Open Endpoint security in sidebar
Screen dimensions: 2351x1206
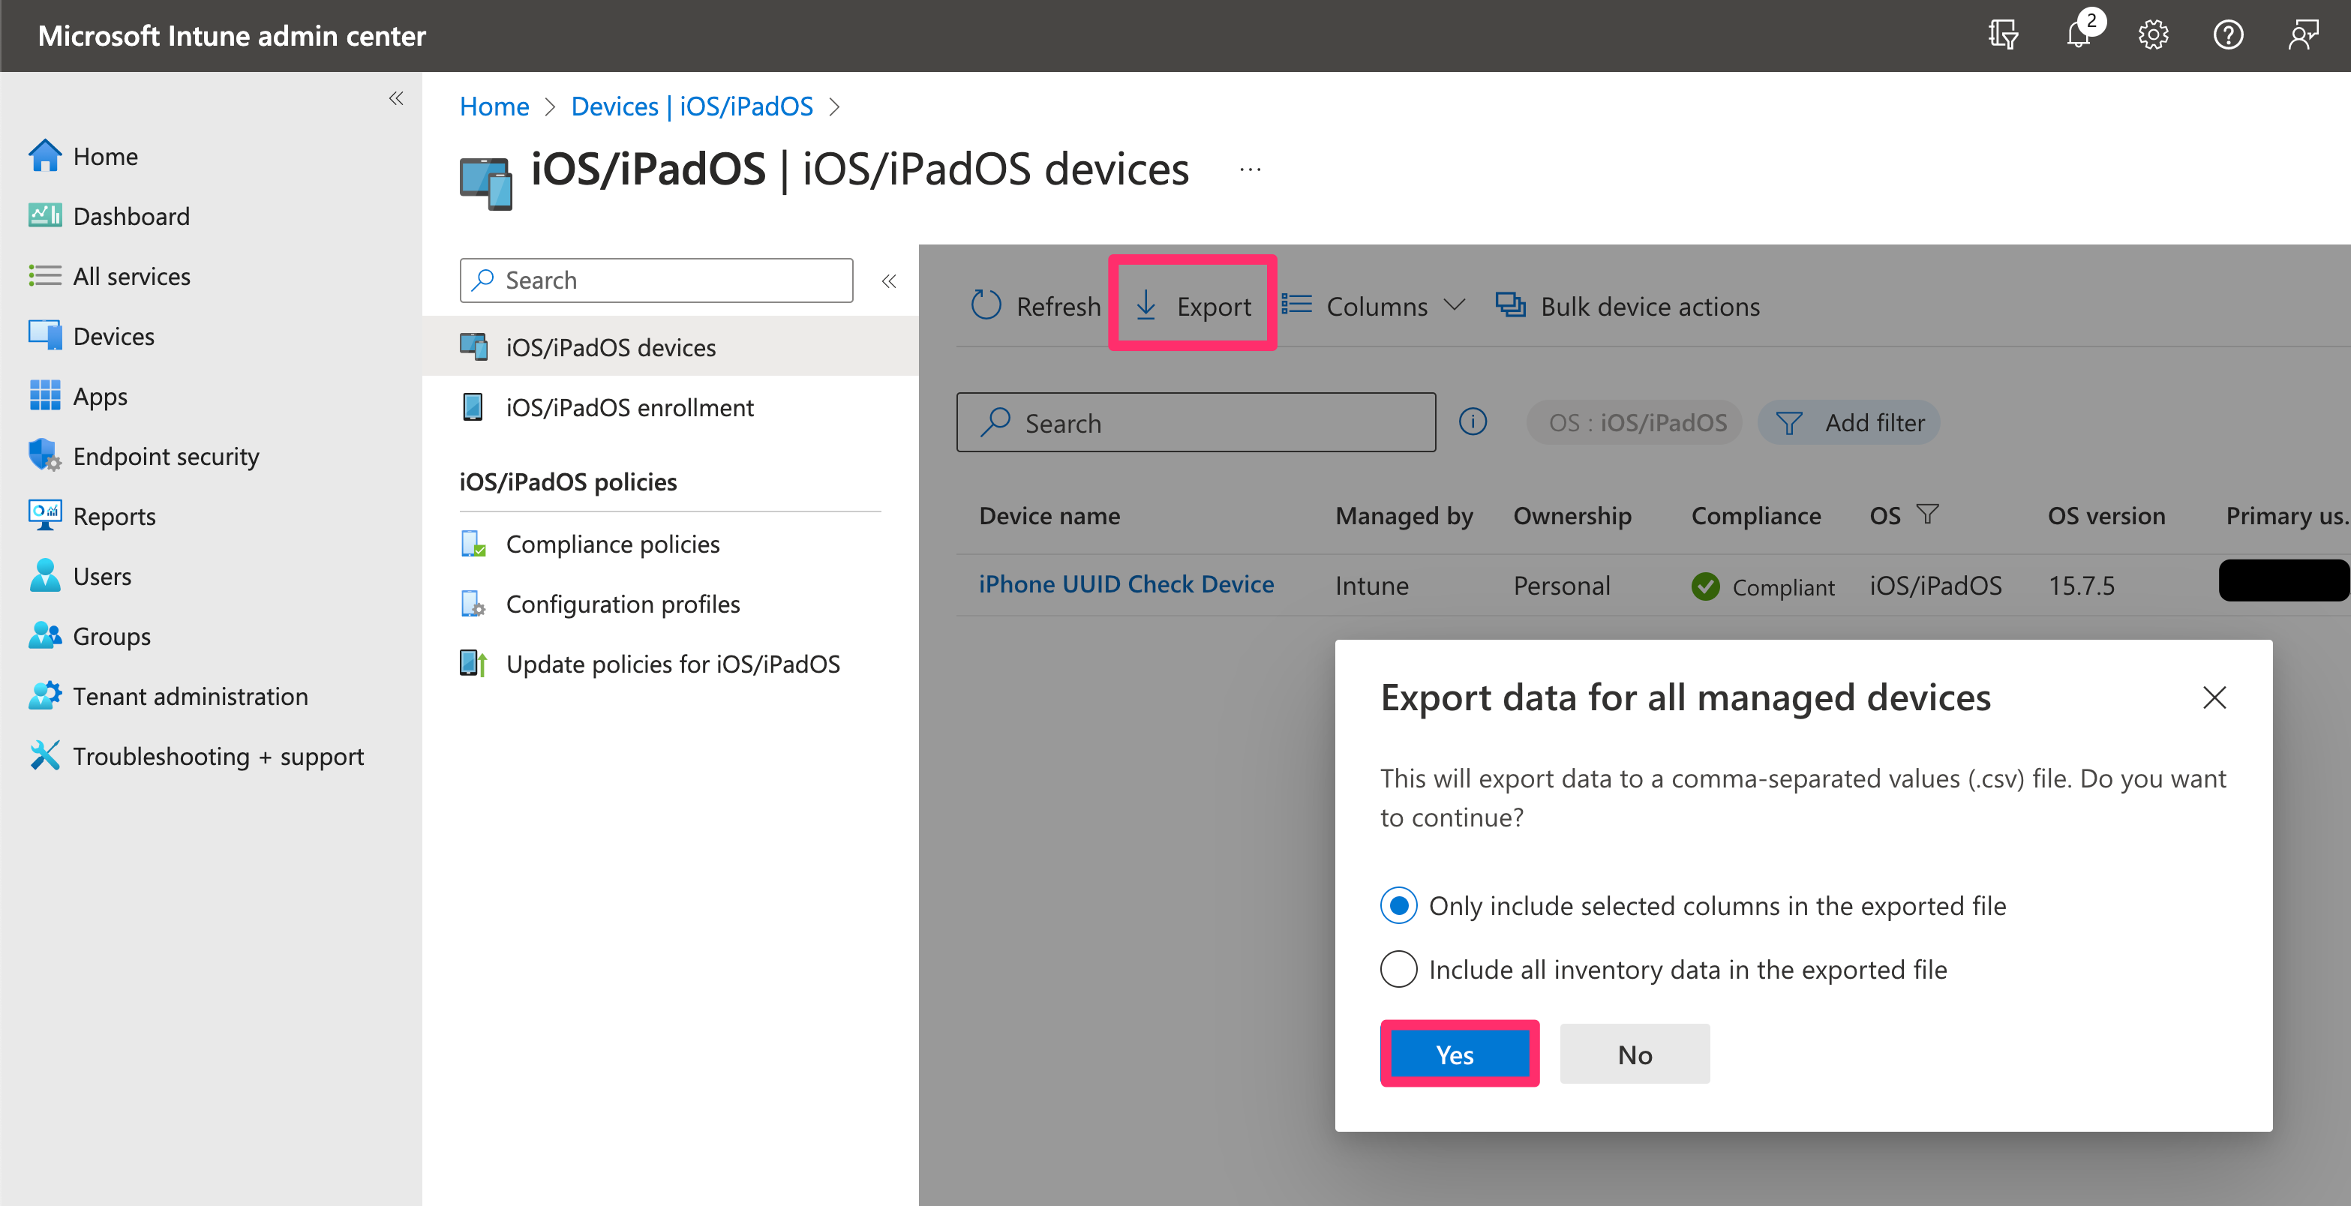point(166,456)
